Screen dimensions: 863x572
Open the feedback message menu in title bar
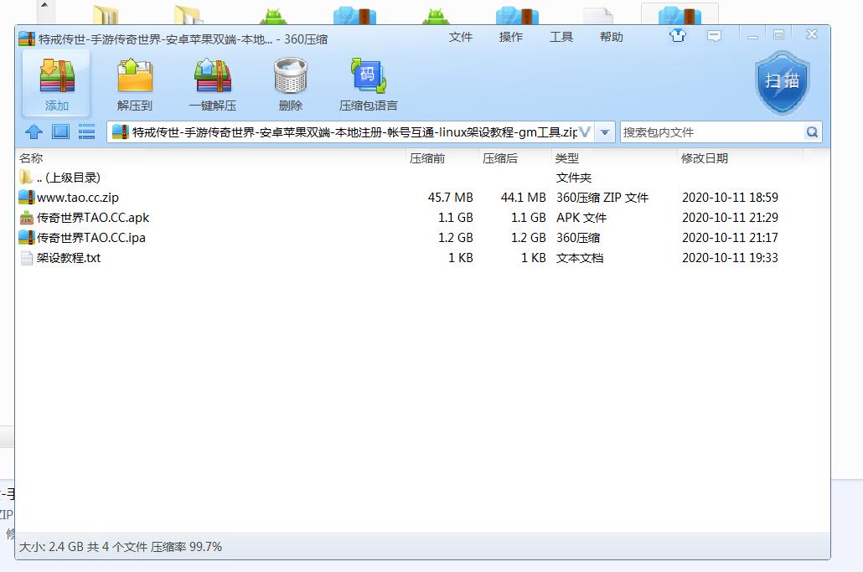click(x=714, y=36)
